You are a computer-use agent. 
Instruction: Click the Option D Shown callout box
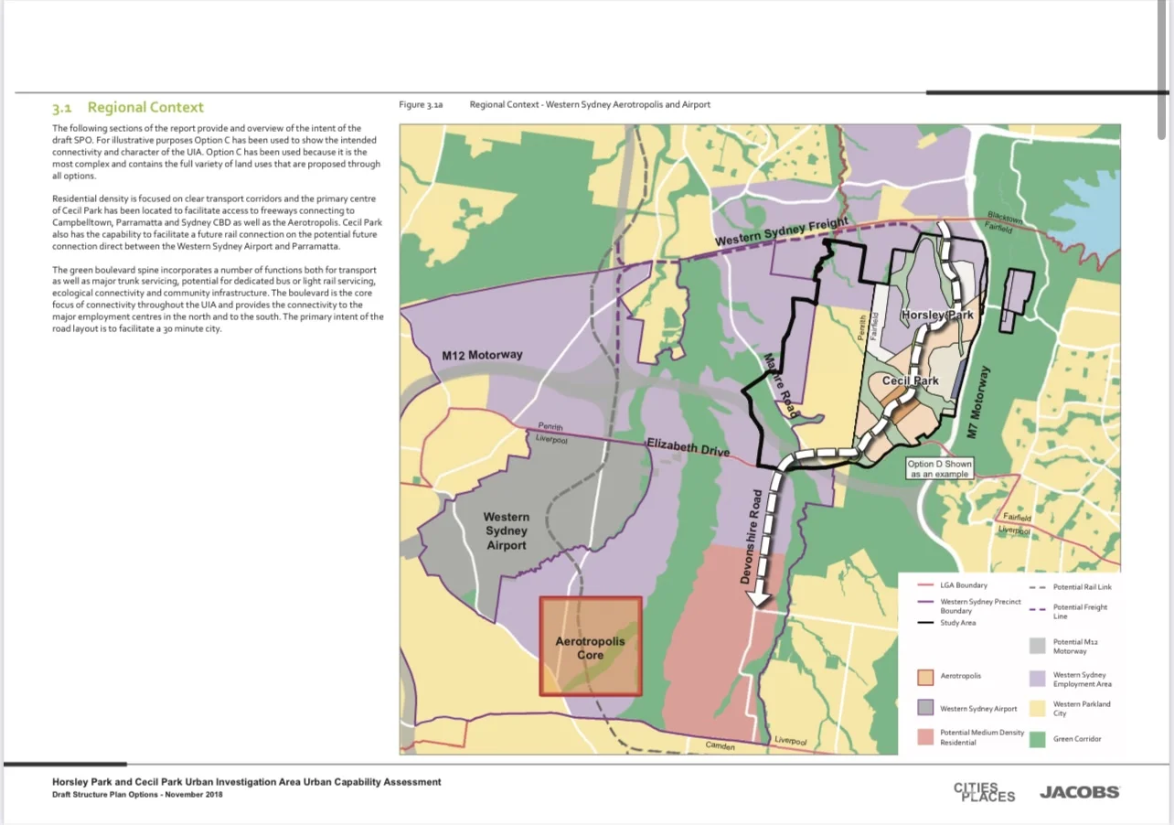tap(940, 468)
